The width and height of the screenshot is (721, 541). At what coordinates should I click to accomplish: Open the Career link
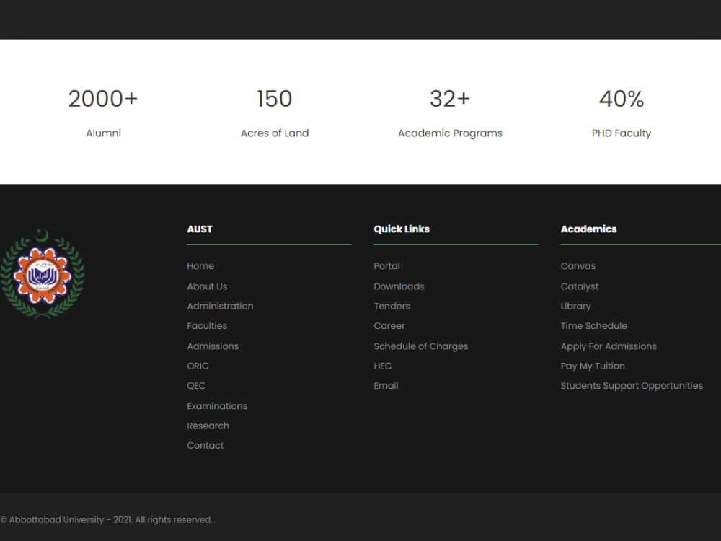pyautogui.click(x=389, y=326)
